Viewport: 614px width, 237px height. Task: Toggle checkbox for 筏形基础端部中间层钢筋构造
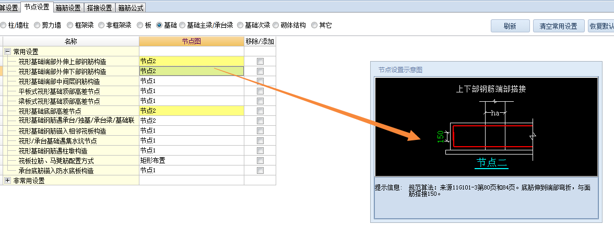coord(260,81)
